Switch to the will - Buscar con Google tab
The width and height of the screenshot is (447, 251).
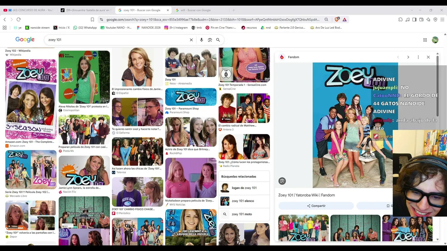tap(200, 10)
